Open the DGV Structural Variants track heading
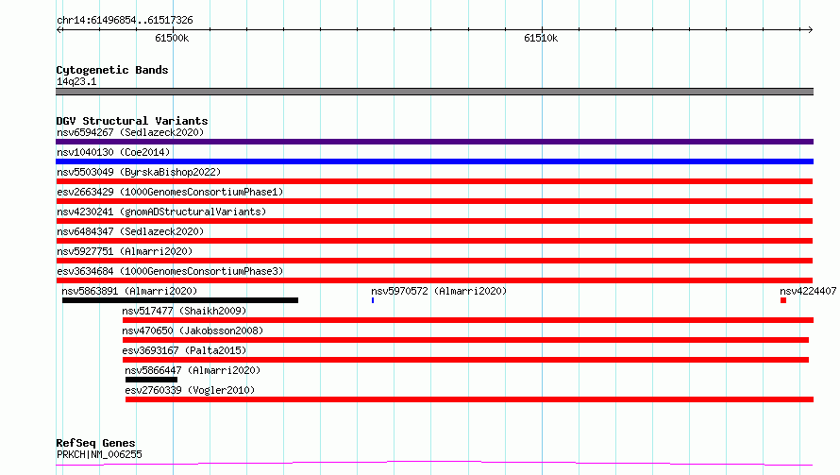 tap(132, 121)
